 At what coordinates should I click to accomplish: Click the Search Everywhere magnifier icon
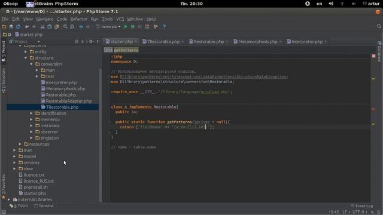coord(379,26)
